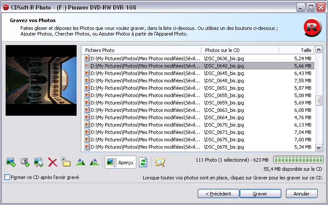The image size is (328, 205).
Task: Toggle the Aperçu preview button
Action: click(x=120, y=162)
